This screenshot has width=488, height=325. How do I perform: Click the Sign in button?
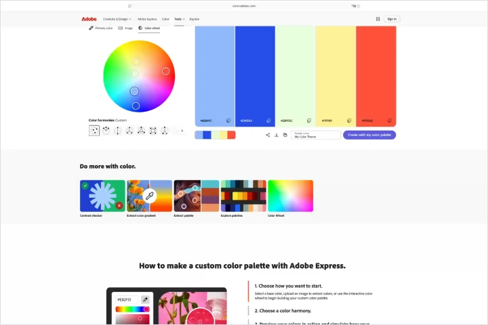392,19
